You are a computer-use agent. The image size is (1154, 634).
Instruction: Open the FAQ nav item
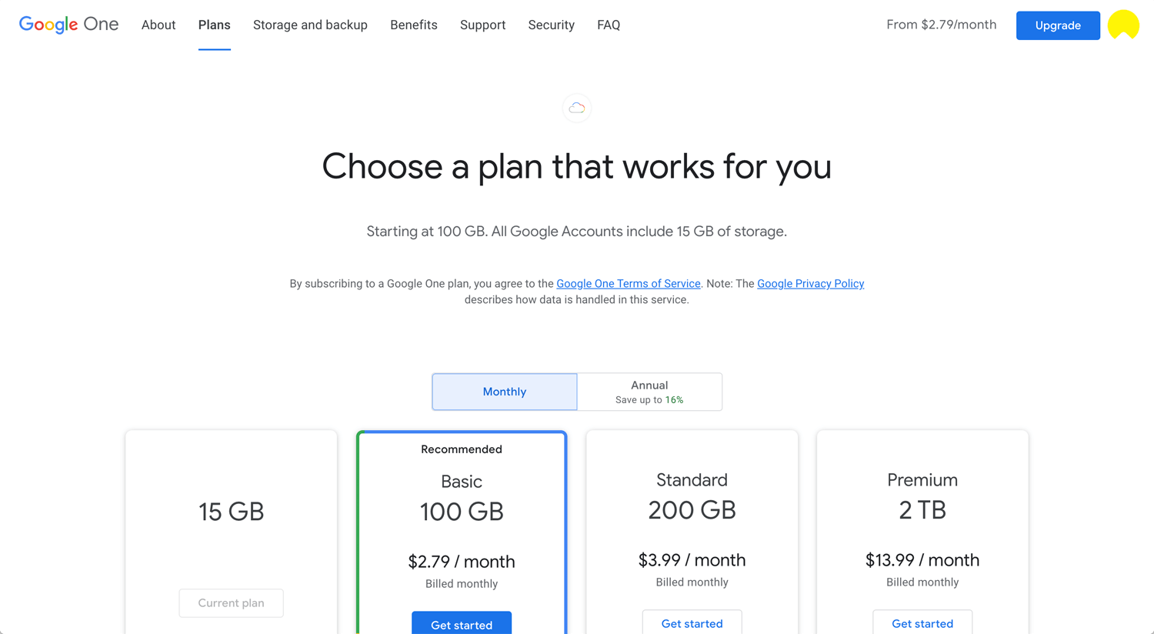click(609, 25)
